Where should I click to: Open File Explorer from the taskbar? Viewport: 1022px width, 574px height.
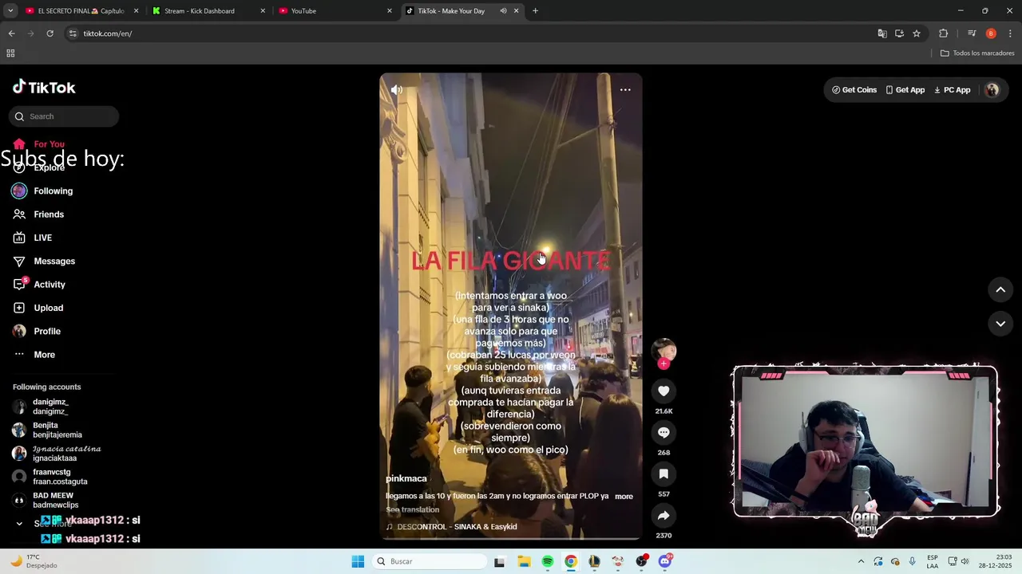(524, 561)
